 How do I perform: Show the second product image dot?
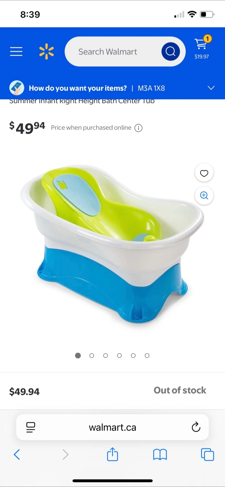(x=92, y=355)
